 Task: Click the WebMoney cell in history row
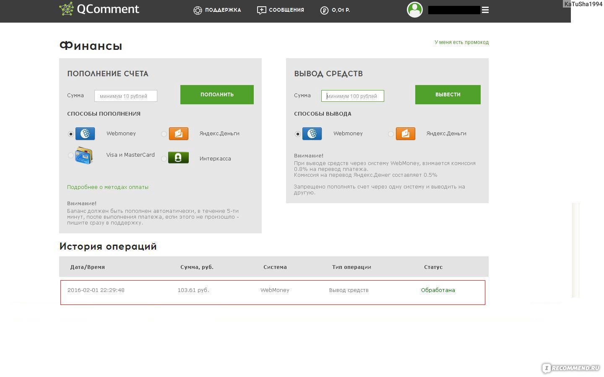(x=275, y=290)
